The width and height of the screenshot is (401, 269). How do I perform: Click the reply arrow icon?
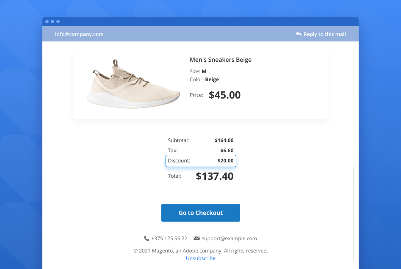(299, 34)
